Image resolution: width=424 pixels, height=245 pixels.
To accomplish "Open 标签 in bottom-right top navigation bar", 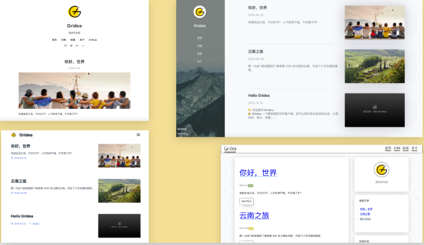I will click(x=406, y=148).
